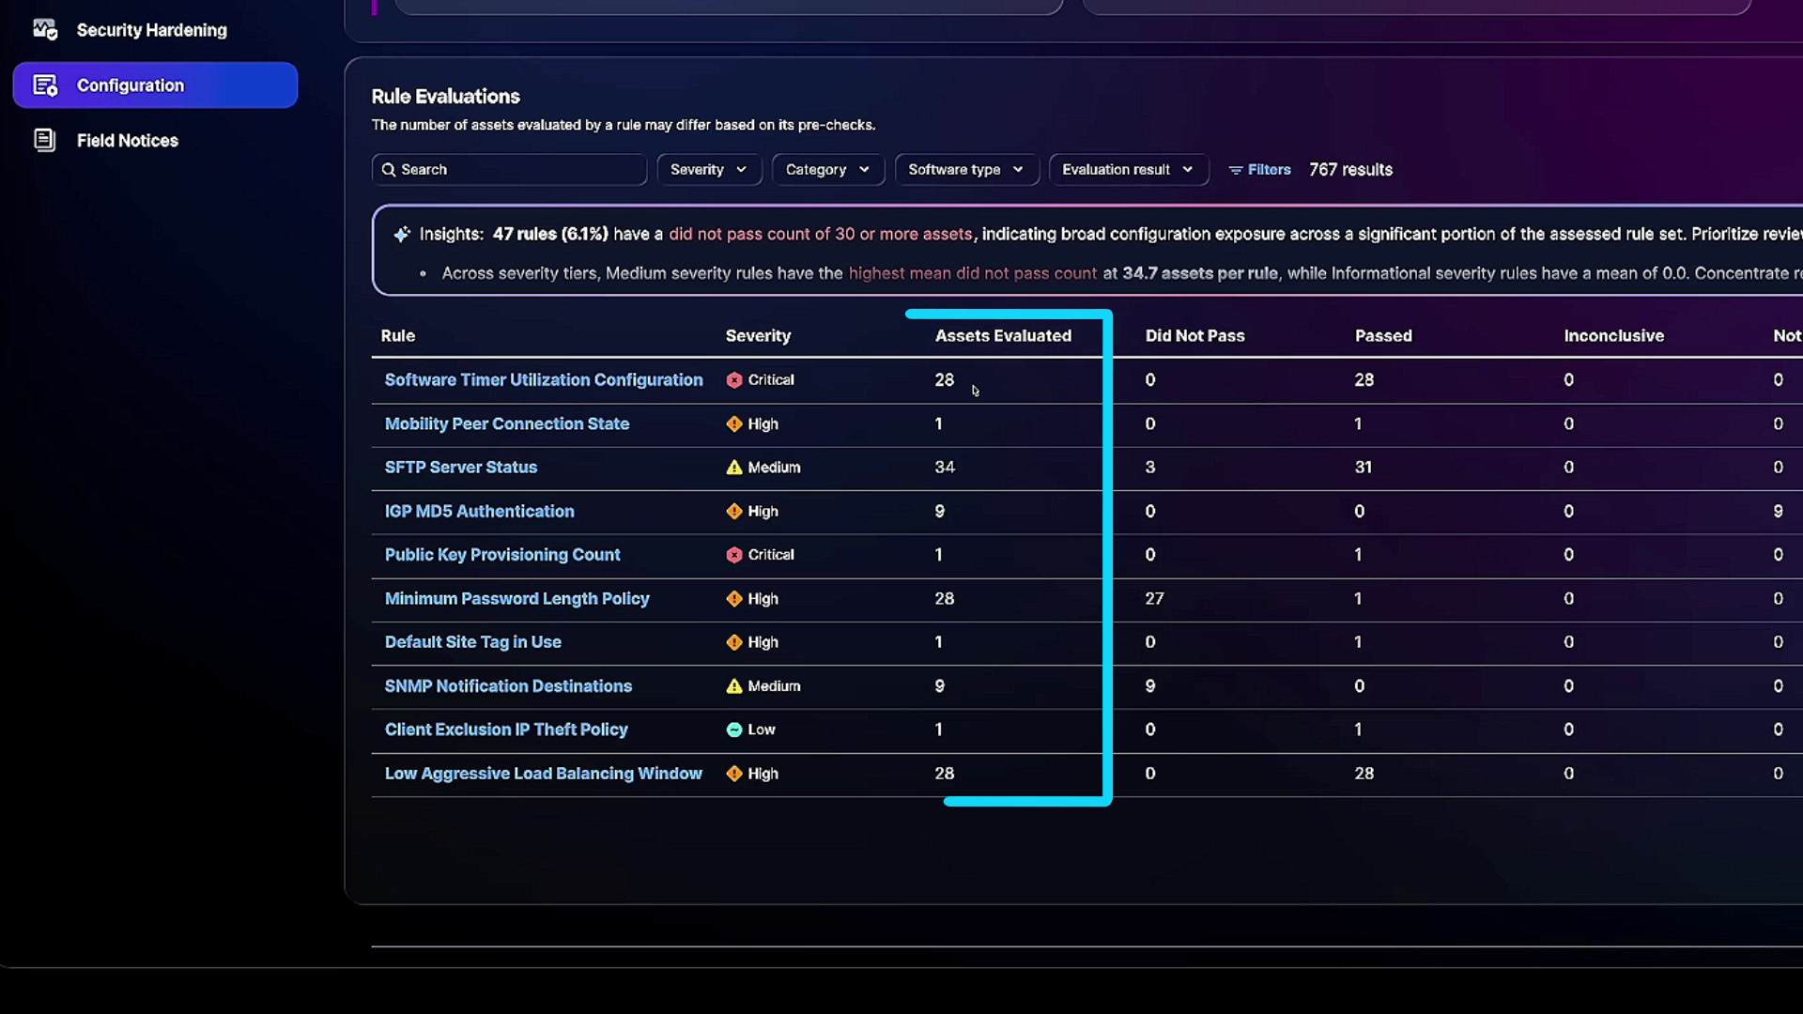The height and width of the screenshot is (1014, 1803).
Task: Open IGP MD5 Authentication rule link
Action: (480, 512)
